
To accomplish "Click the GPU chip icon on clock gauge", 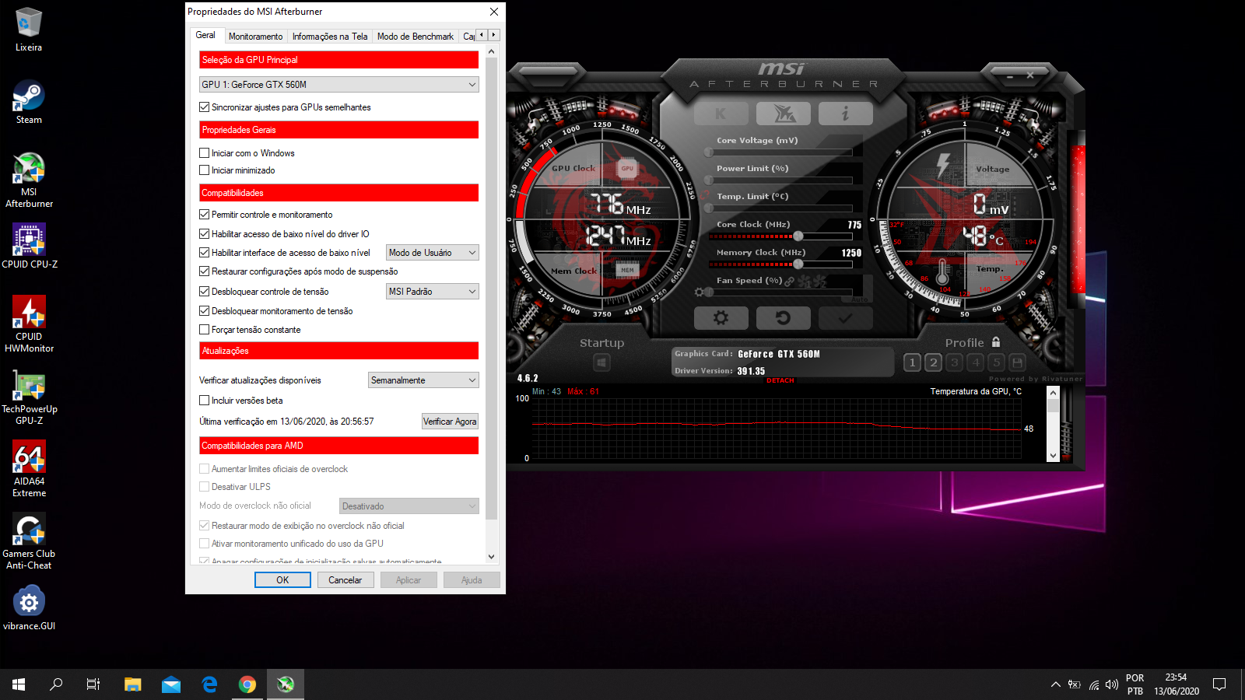I will pyautogui.click(x=627, y=168).
